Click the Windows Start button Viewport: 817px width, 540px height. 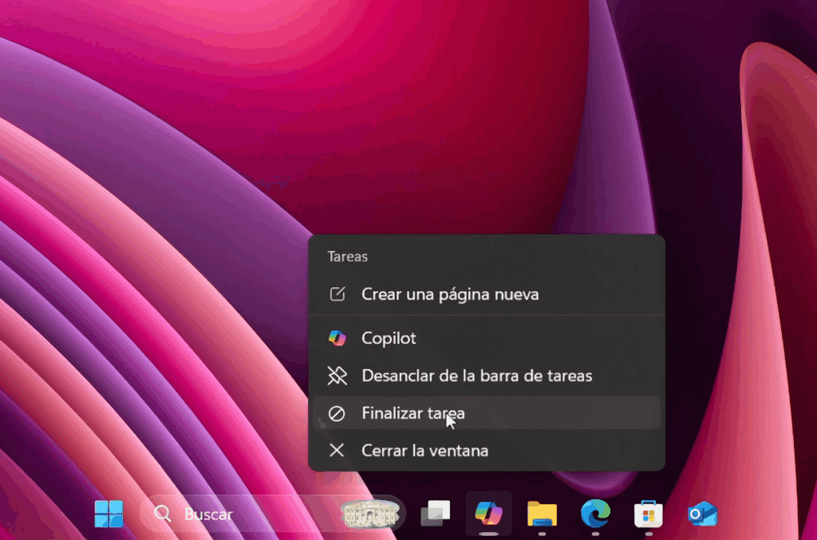click(x=109, y=514)
